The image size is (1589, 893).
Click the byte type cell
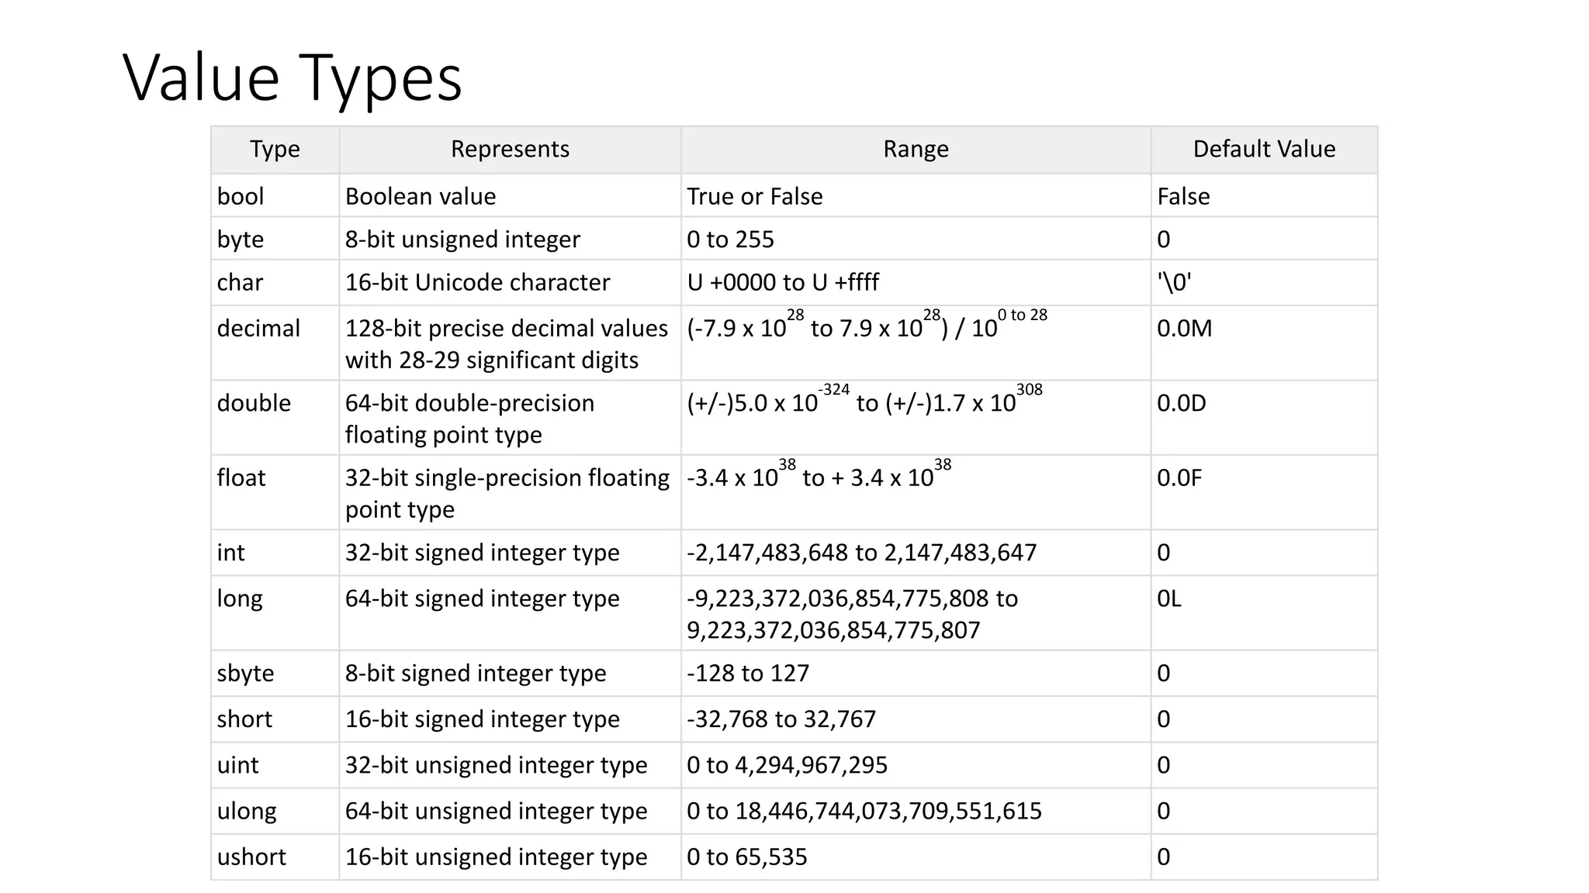(x=241, y=239)
